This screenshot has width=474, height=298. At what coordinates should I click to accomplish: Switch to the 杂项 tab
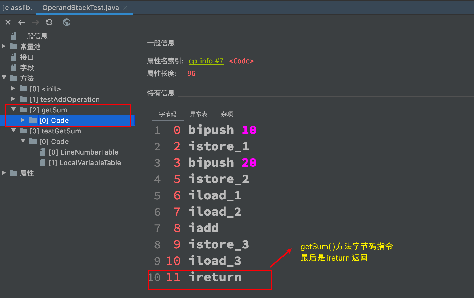(227, 114)
